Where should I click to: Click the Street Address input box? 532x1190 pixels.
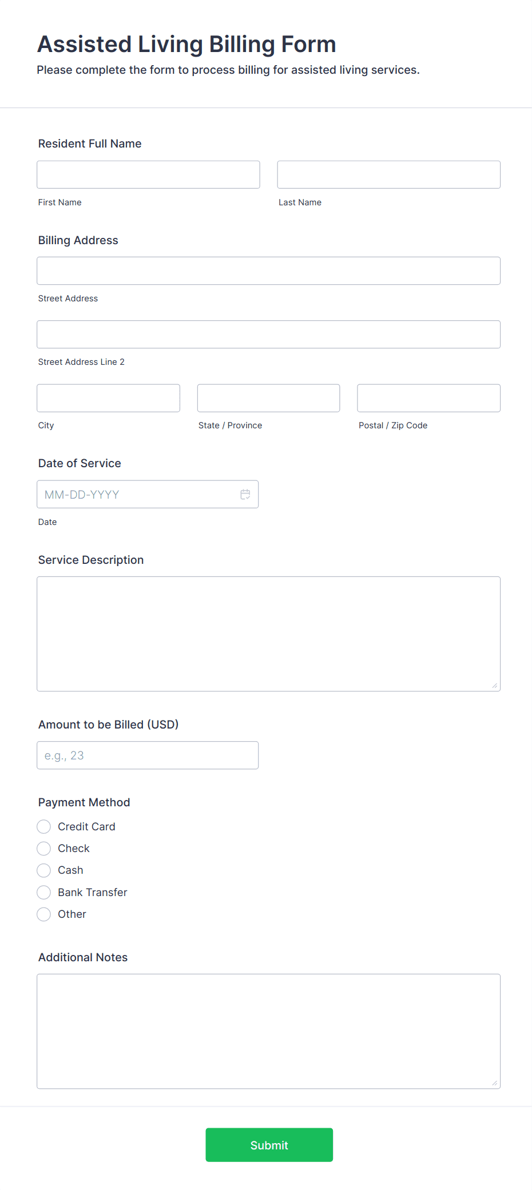click(x=268, y=271)
